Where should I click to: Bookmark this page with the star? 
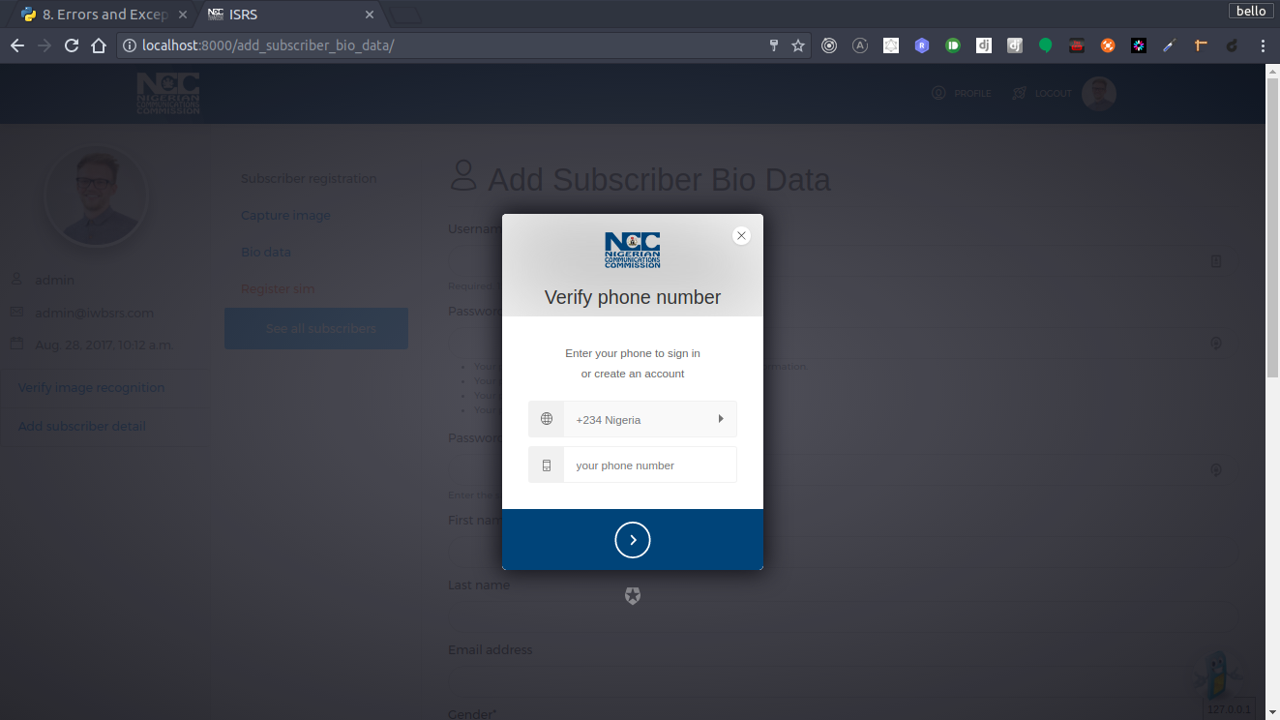798,45
